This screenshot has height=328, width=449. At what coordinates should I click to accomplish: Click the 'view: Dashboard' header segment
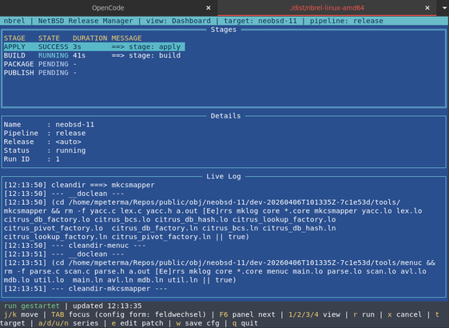(178, 21)
